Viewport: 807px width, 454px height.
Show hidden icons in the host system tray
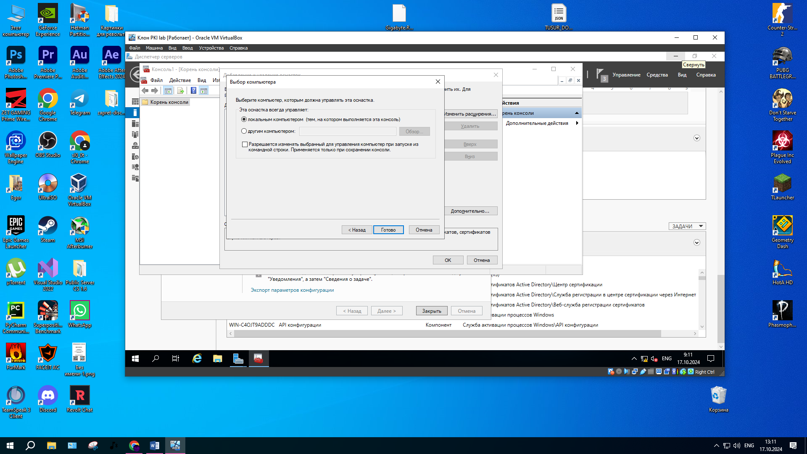716,446
